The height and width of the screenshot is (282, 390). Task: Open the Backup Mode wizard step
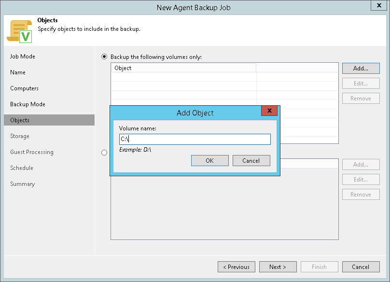click(28, 104)
